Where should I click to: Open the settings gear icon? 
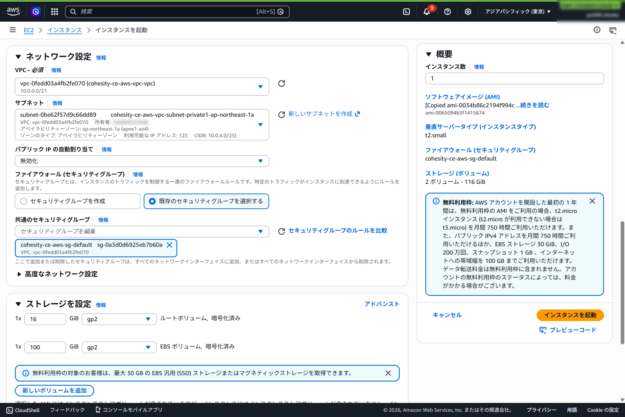click(x=468, y=12)
